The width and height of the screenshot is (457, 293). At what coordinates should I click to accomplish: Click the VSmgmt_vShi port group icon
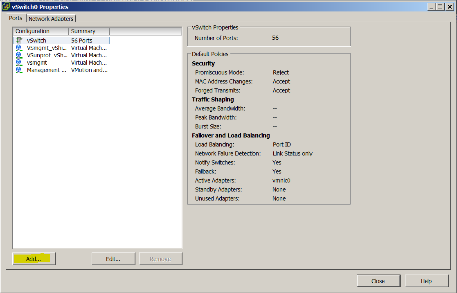19,48
